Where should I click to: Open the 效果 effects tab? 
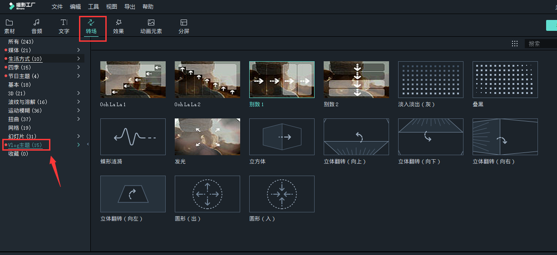[118, 27]
